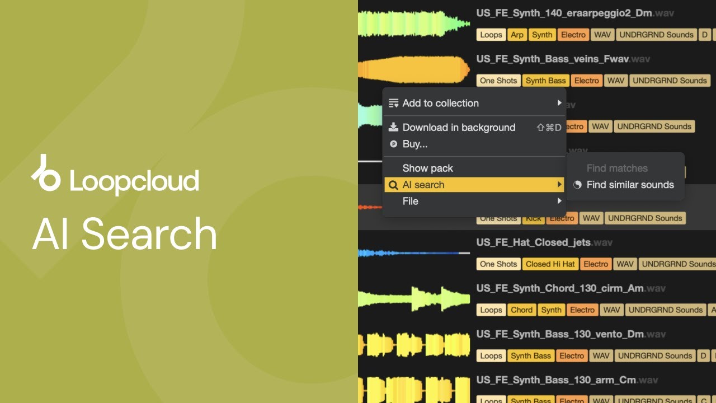716x403 pixels.
Task: Click the WAV tag on Hat_Closed_jets
Action: point(625,264)
